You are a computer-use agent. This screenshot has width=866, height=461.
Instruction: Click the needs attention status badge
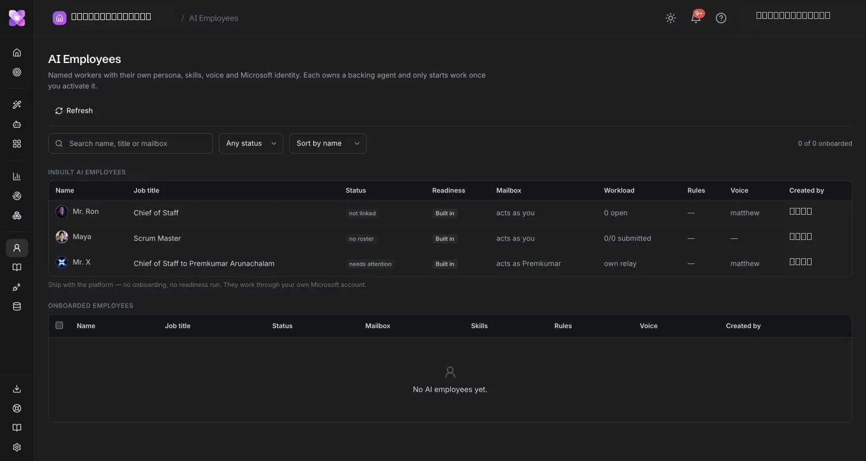(x=370, y=264)
